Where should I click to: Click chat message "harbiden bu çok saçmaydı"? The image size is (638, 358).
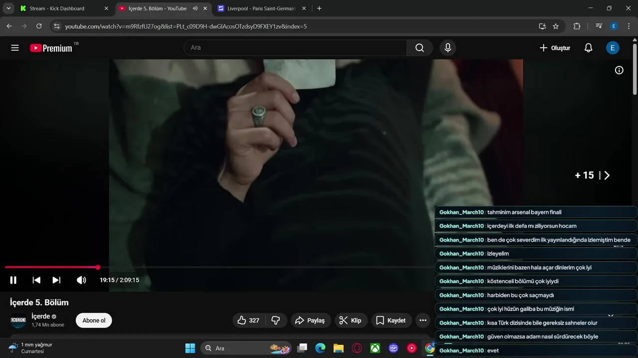coord(520,295)
